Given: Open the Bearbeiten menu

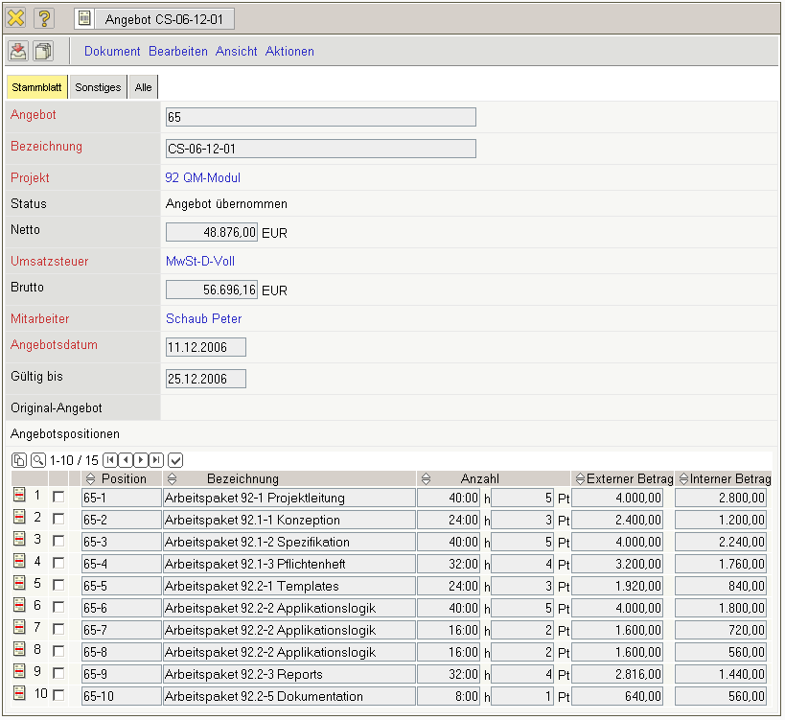Looking at the screenshot, I should (177, 52).
